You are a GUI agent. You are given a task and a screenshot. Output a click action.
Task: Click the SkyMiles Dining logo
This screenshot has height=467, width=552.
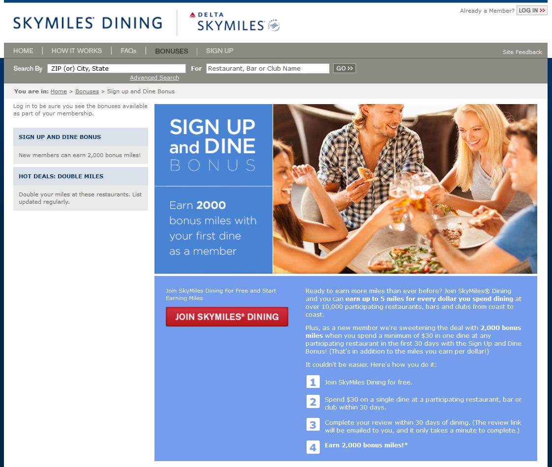coord(88,23)
